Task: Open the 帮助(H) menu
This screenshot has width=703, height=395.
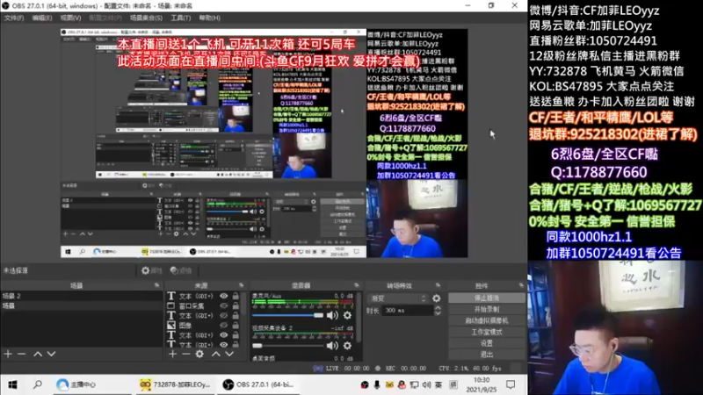Action: tap(209, 18)
